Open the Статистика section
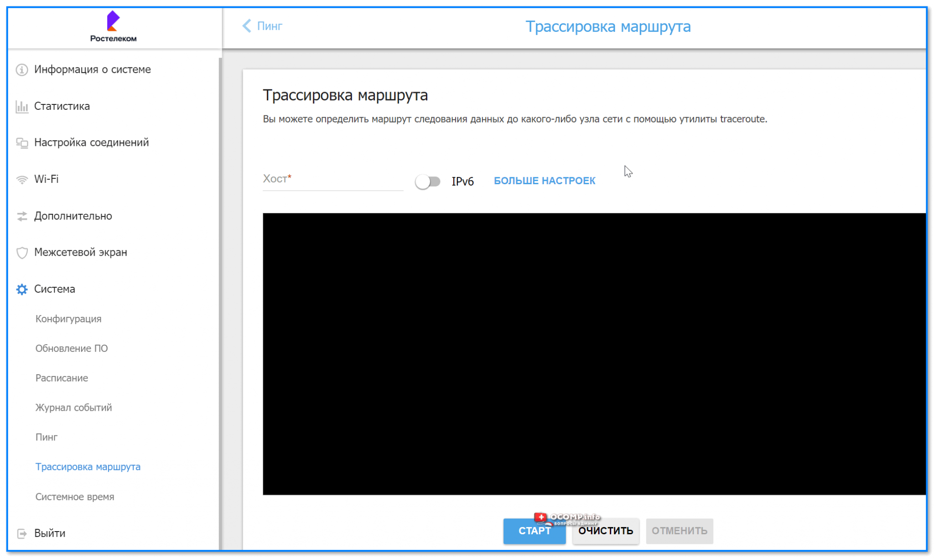934x558 pixels. click(62, 106)
